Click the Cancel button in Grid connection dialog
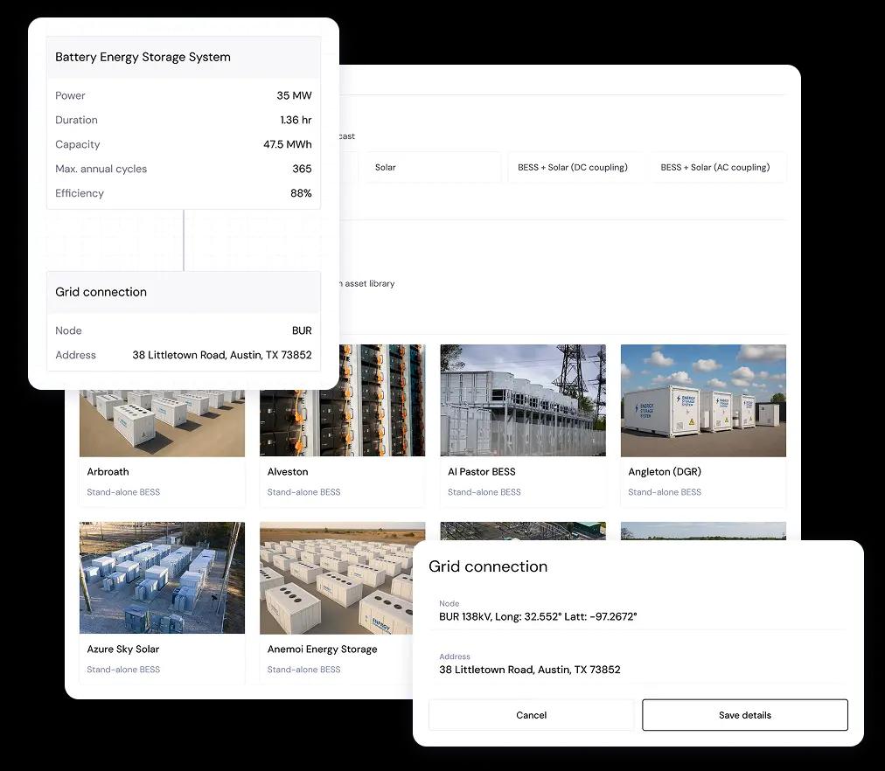 [531, 715]
